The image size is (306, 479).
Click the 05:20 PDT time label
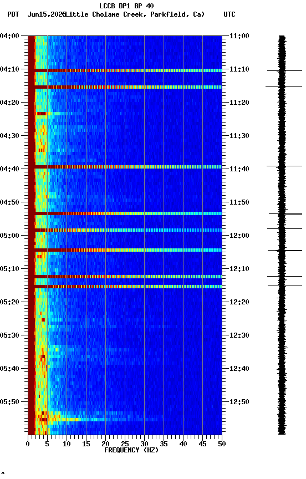tap(9, 302)
